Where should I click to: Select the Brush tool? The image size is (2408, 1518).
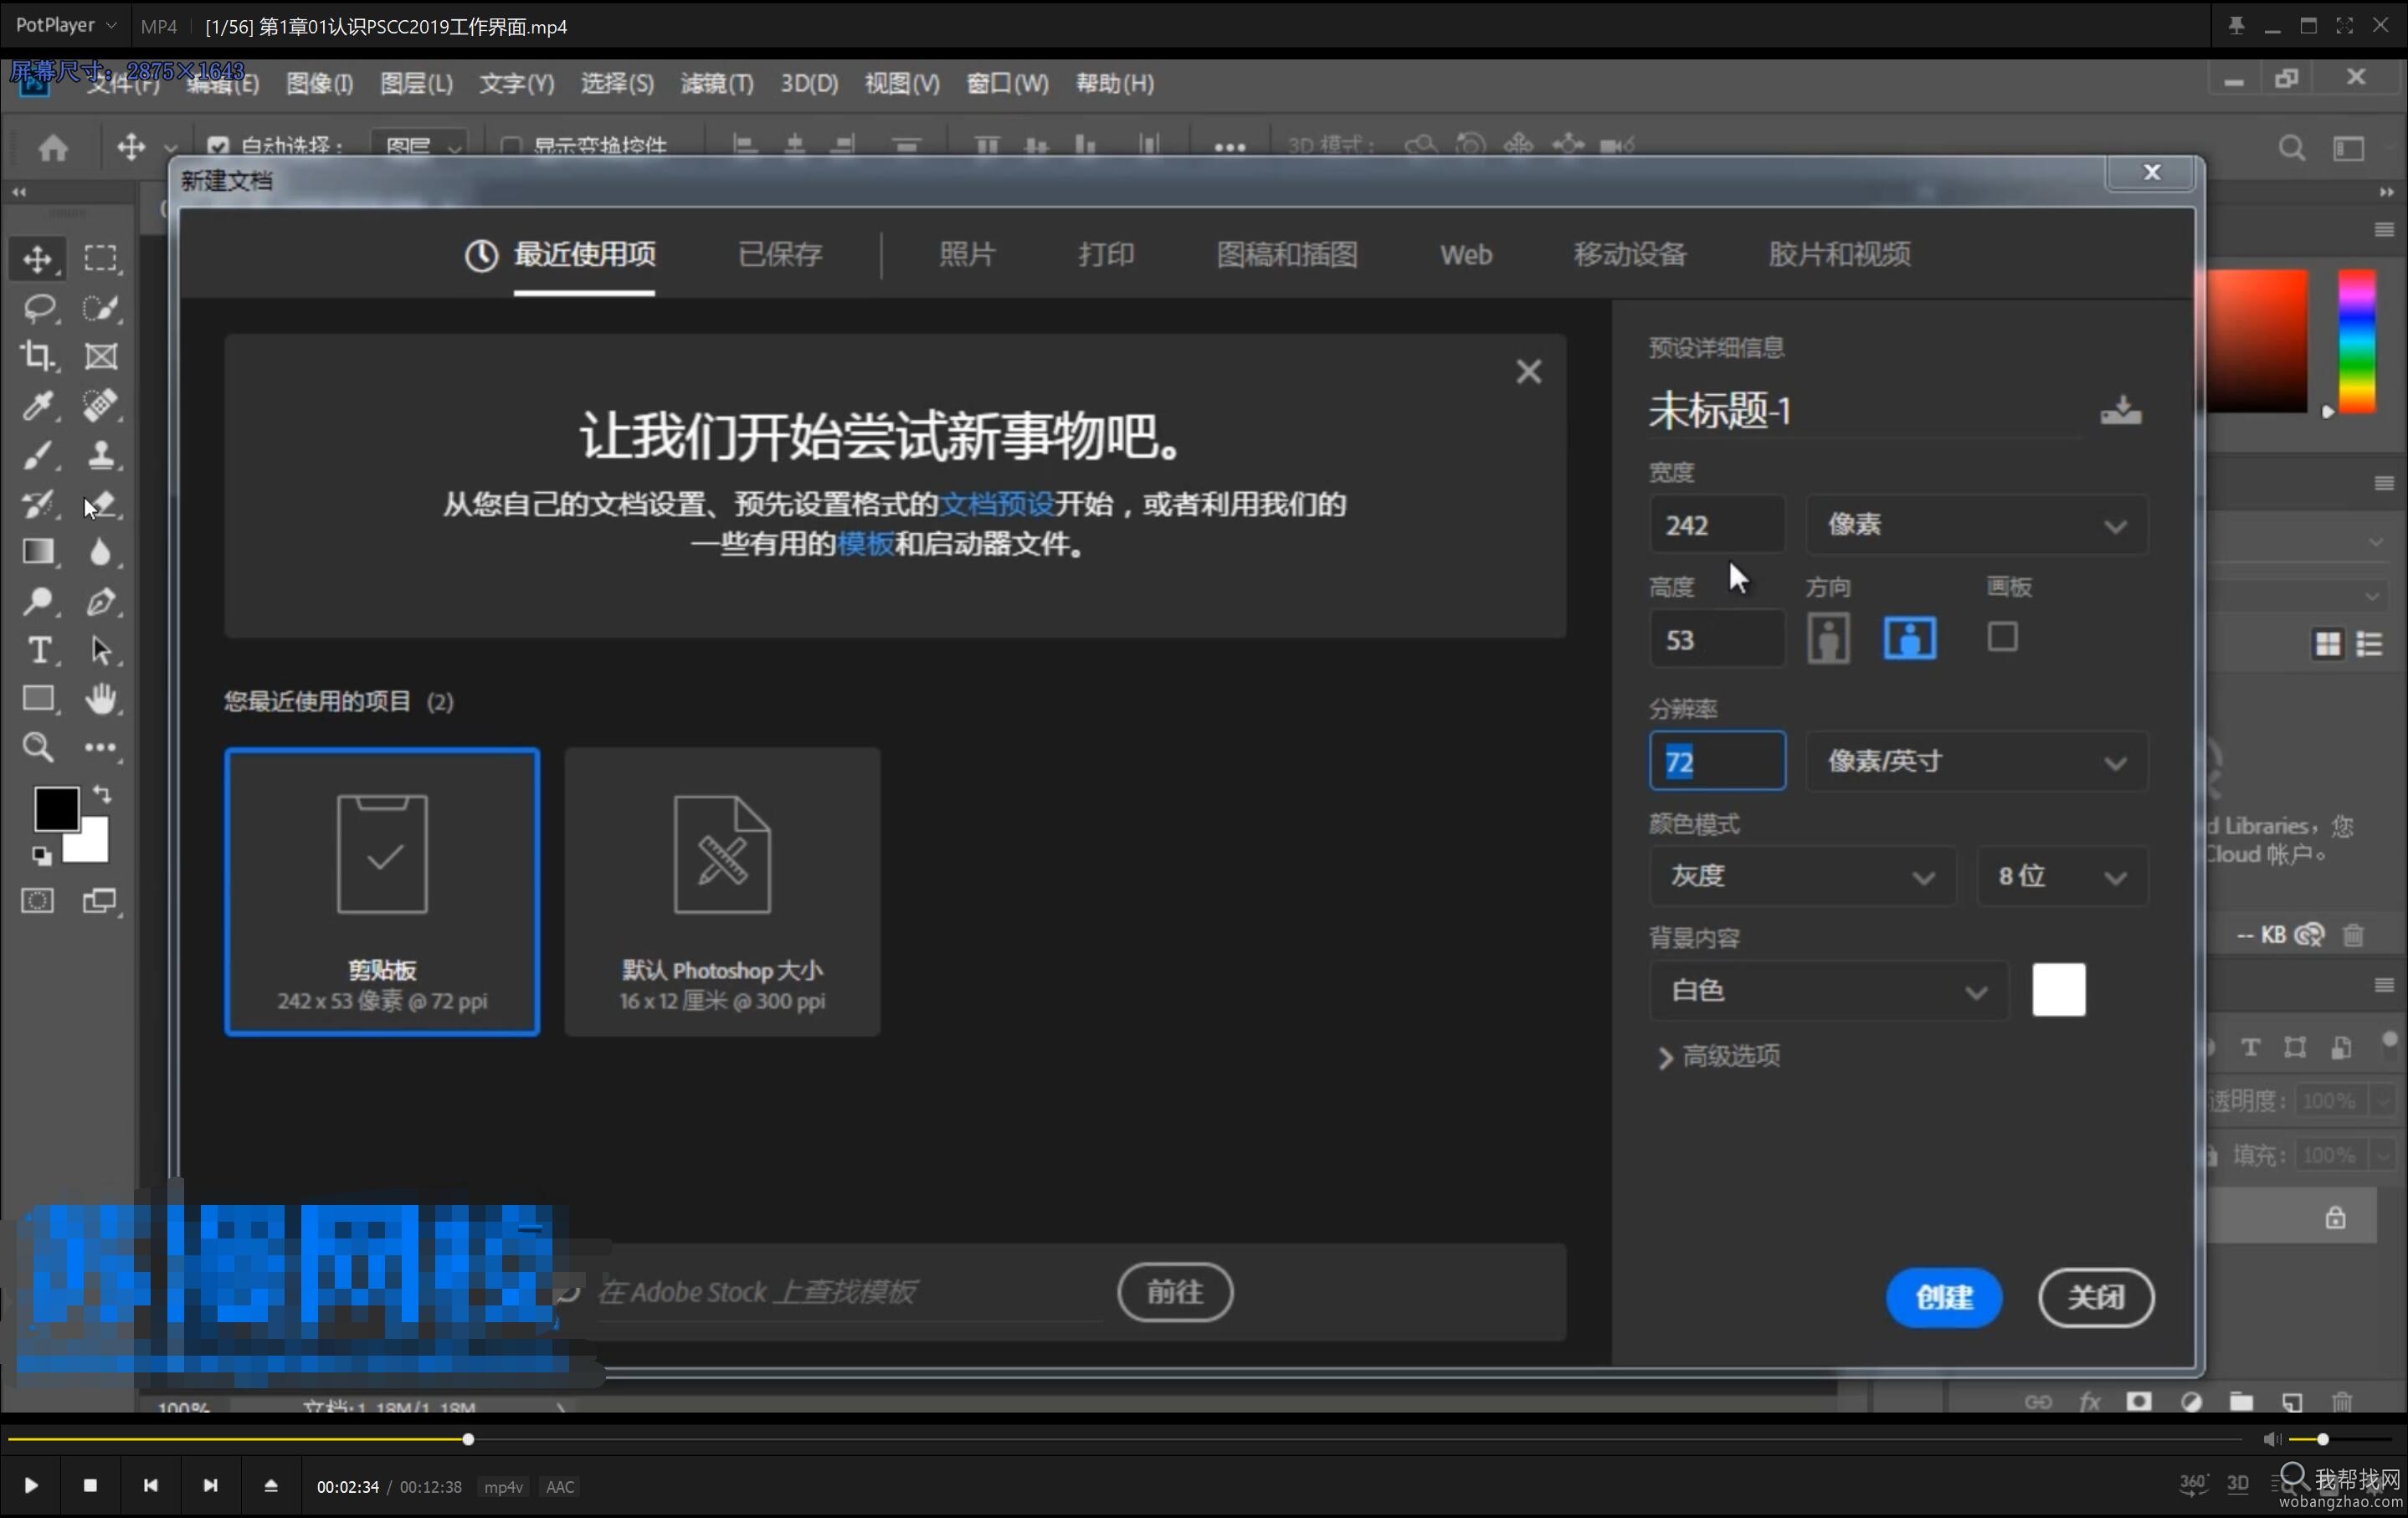[x=38, y=455]
